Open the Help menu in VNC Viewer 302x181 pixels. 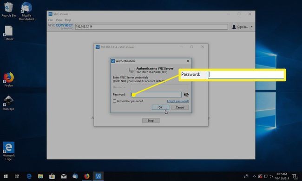click(68, 20)
